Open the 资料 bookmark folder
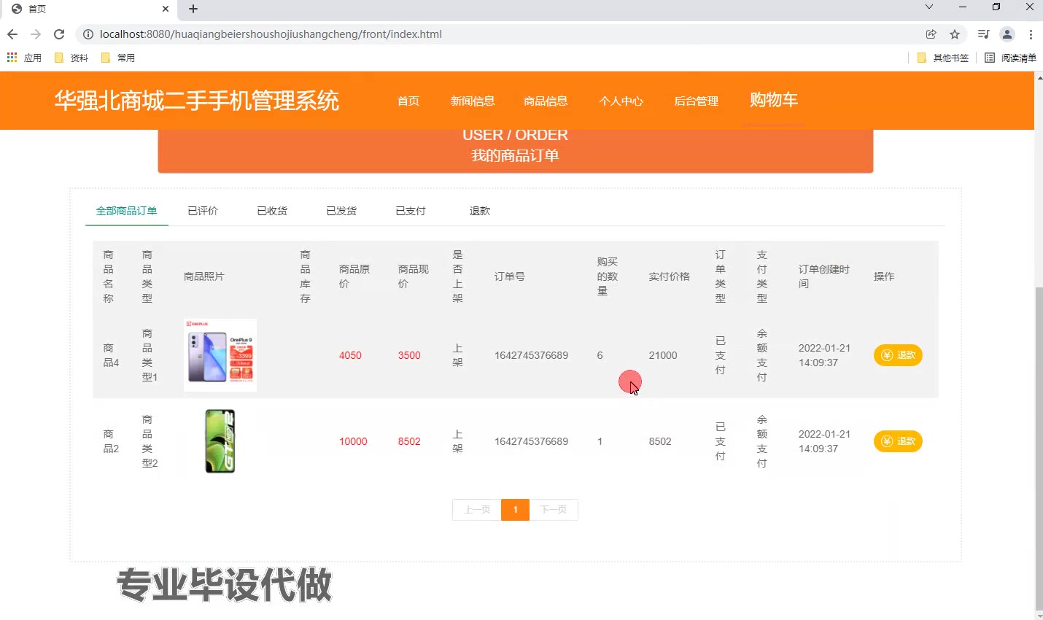The width and height of the screenshot is (1043, 620). click(x=71, y=58)
